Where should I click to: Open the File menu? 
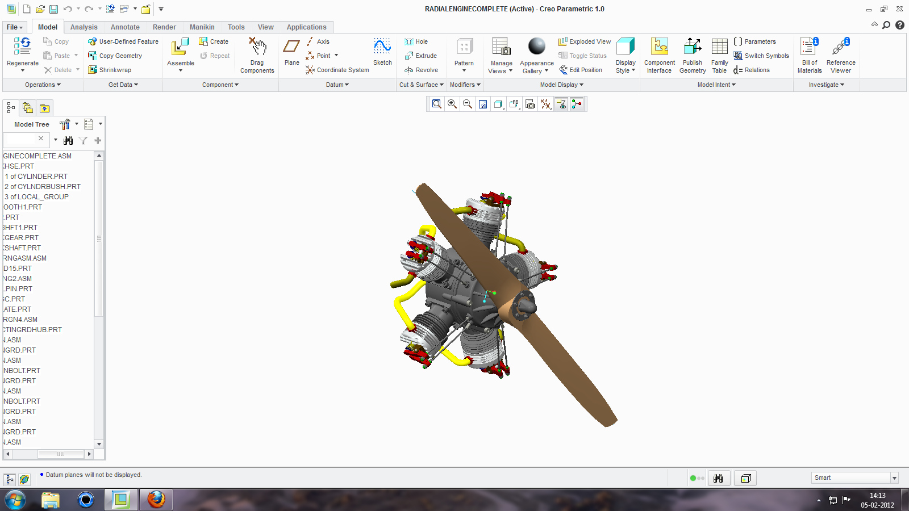click(15, 27)
